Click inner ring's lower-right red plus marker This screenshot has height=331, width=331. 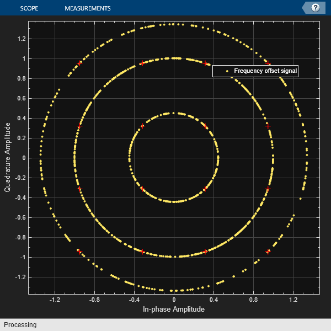pos(205,189)
